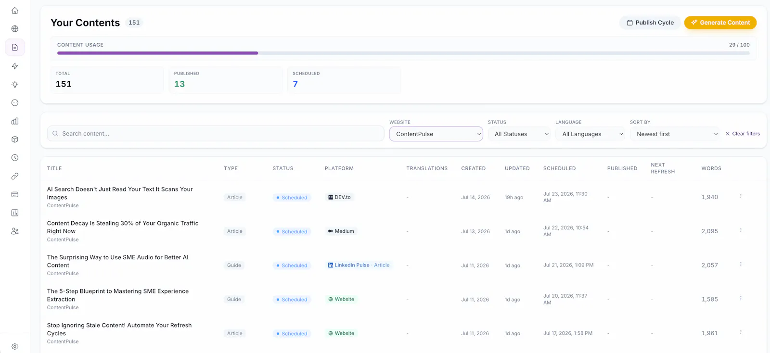Click the Type column header
The image size is (770, 353).
[231, 168]
